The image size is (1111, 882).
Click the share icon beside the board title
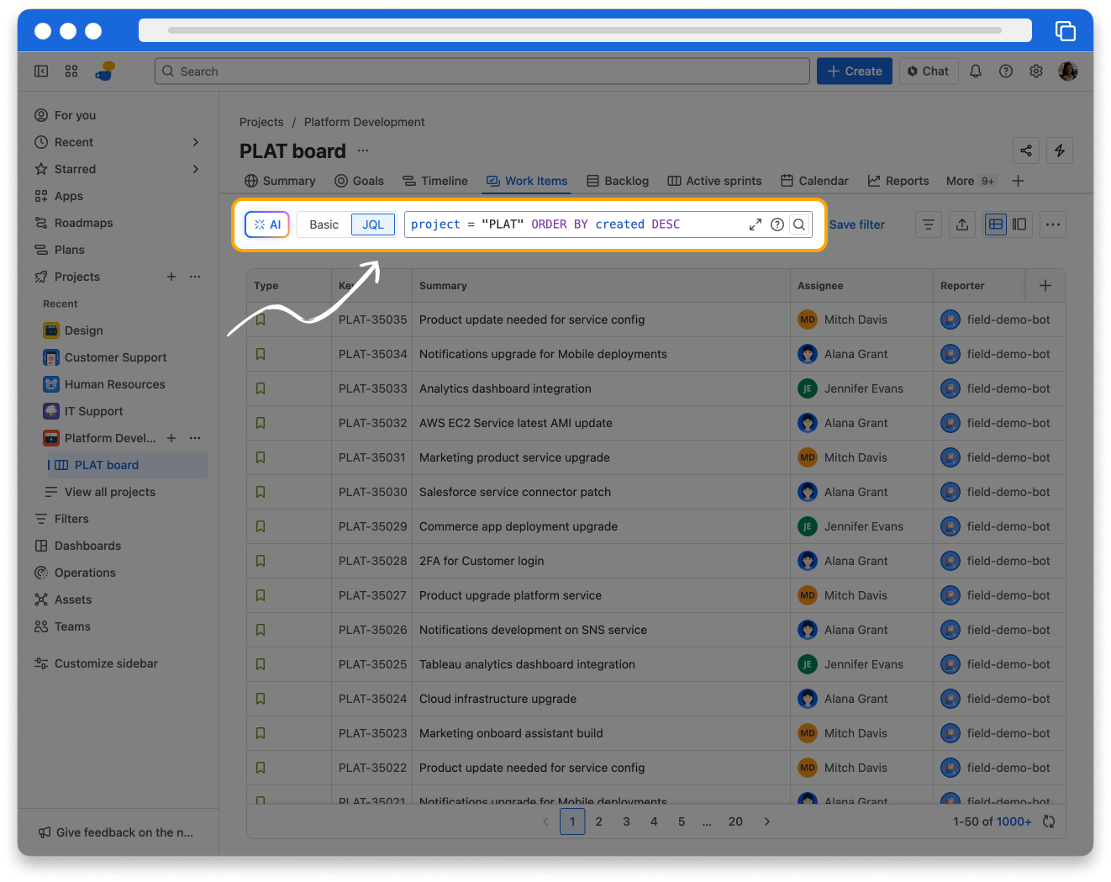(x=1026, y=151)
